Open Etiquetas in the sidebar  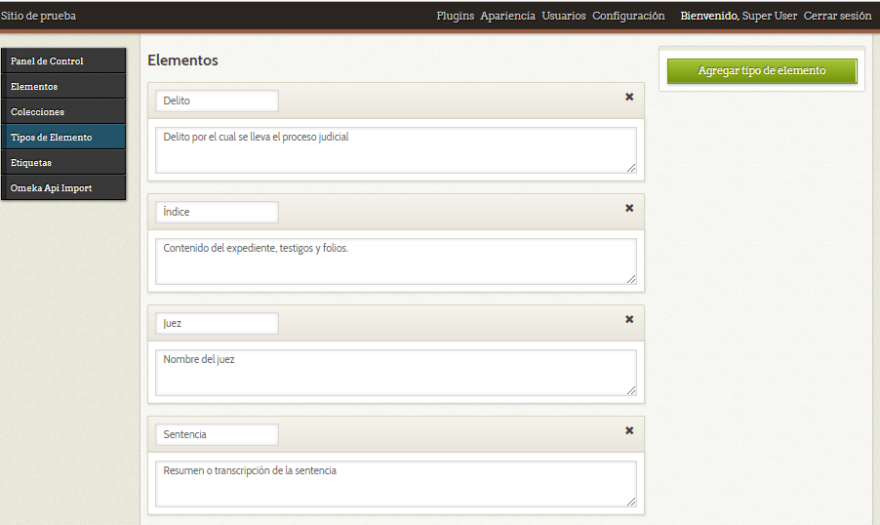pos(63,163)
